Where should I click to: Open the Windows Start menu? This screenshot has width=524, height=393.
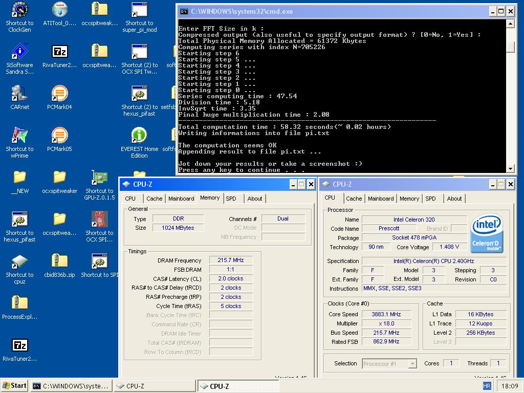point(14,386)
